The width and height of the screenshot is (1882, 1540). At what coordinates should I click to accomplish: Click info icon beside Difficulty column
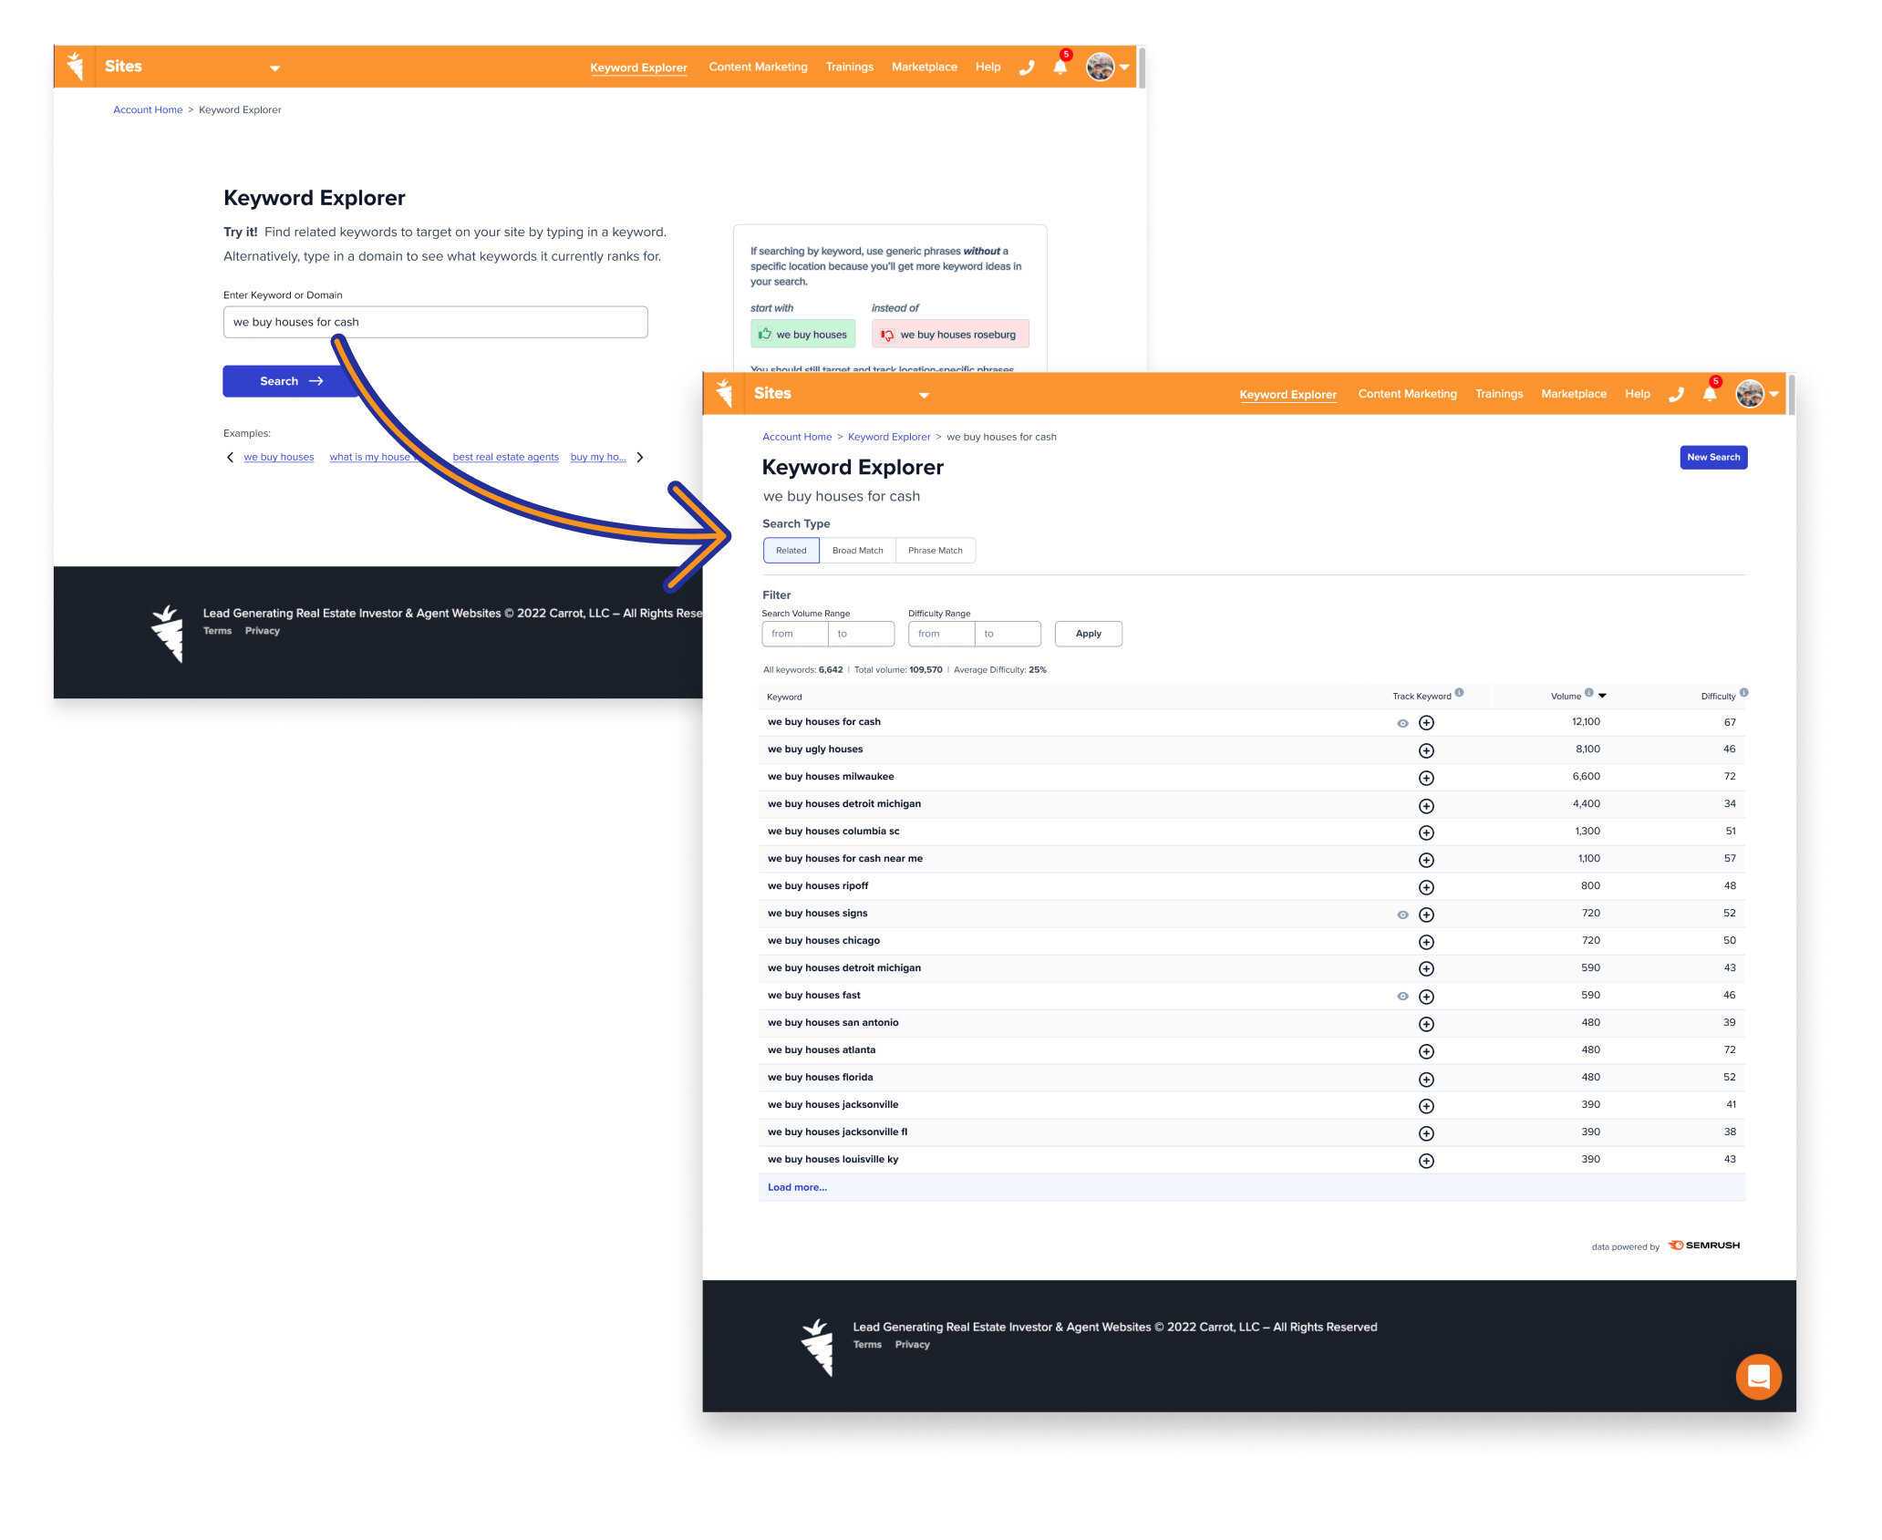pos(1743,693)
